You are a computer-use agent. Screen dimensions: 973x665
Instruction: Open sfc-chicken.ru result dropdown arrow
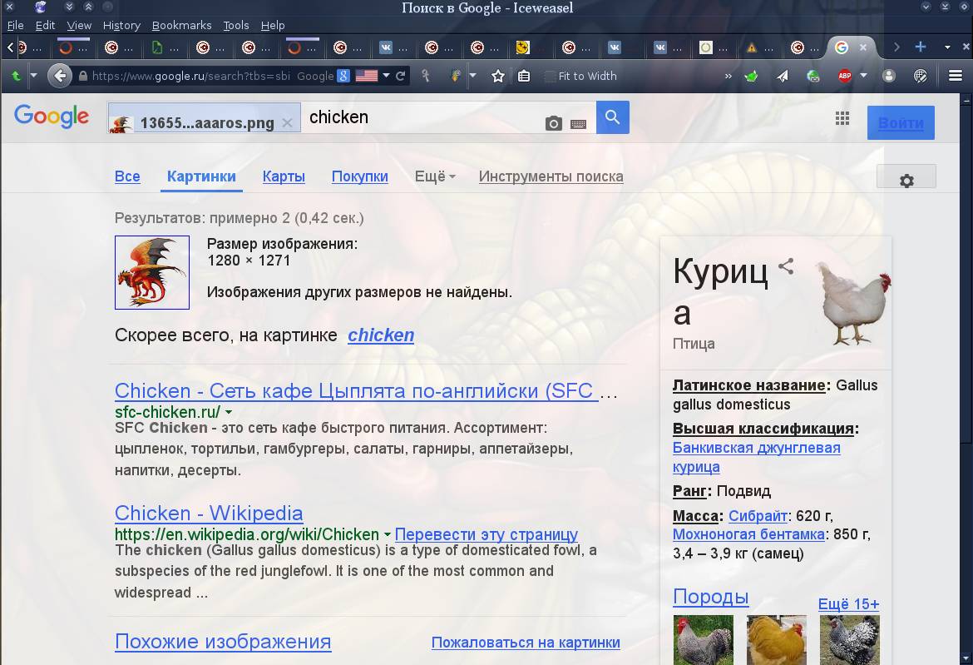229,412
